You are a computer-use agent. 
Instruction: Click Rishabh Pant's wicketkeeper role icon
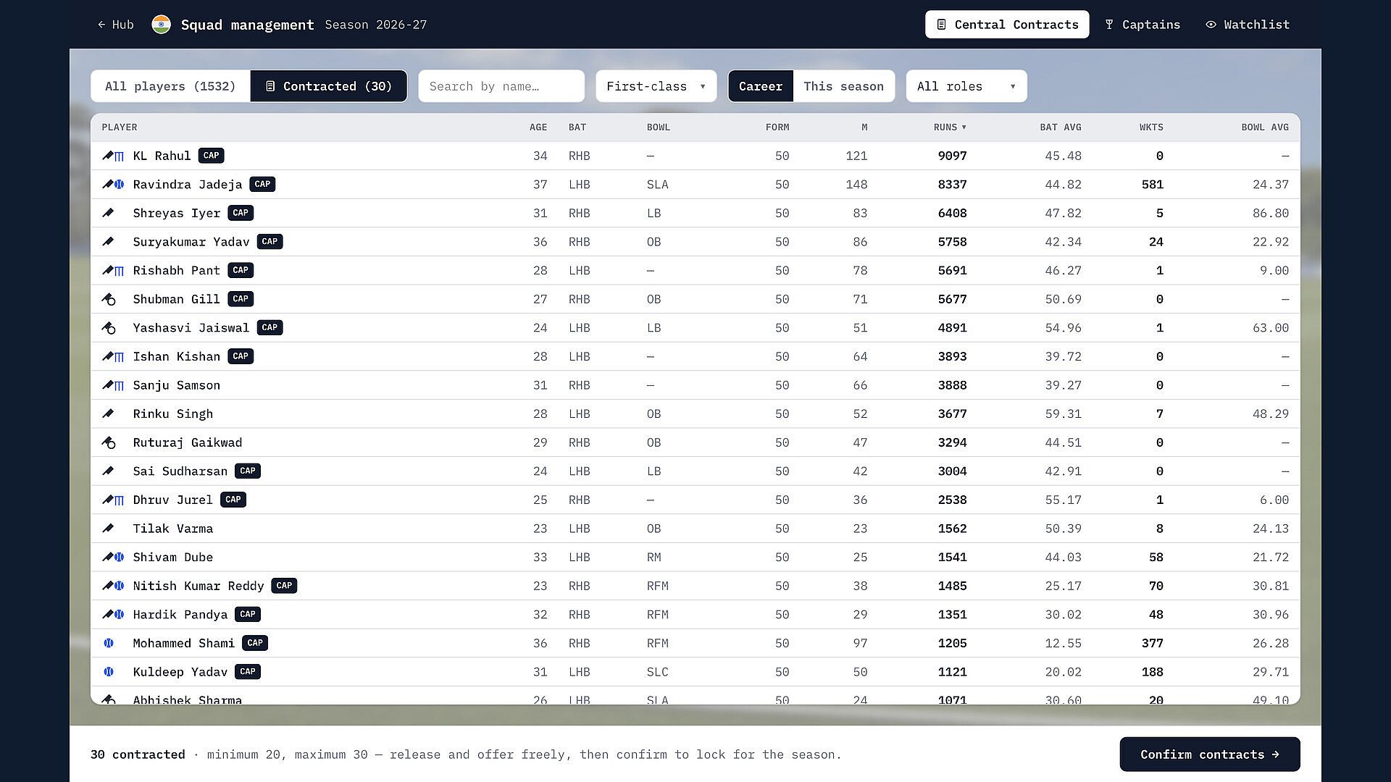(x=113, y=271)
